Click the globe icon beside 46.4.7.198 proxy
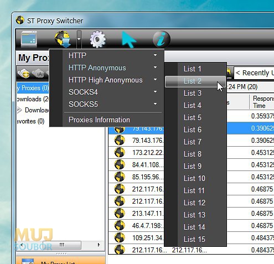Viewport: 274px width, 264px height. click(120, 225)
